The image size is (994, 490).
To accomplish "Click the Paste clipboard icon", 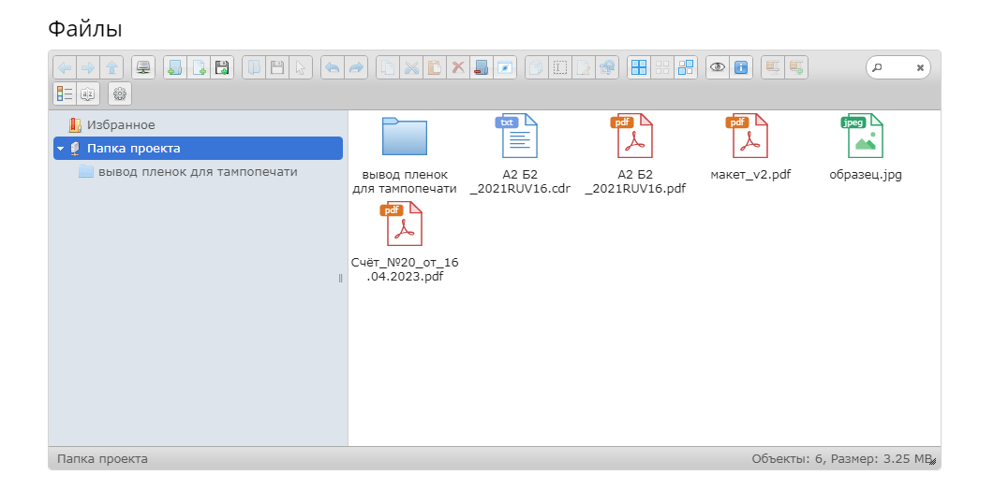I will coord(435,67).
